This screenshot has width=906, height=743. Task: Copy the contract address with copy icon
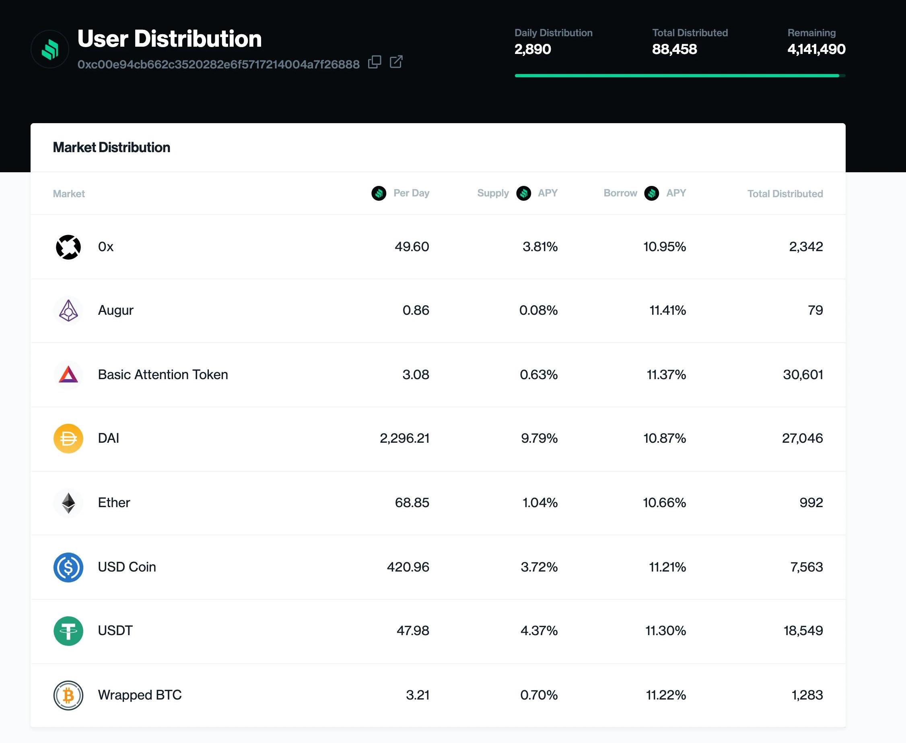pos(374,62)
